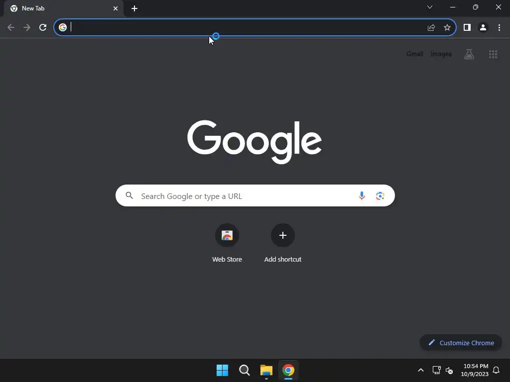Select the New Tab tab

click(x=64, y=8)
